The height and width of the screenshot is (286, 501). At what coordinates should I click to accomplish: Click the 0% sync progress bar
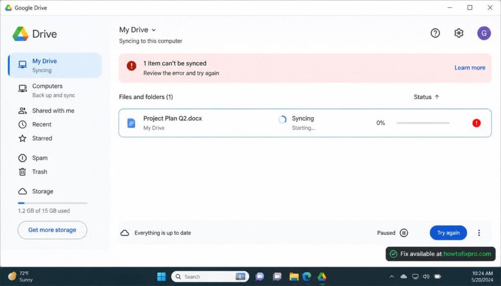pos(423,123)
